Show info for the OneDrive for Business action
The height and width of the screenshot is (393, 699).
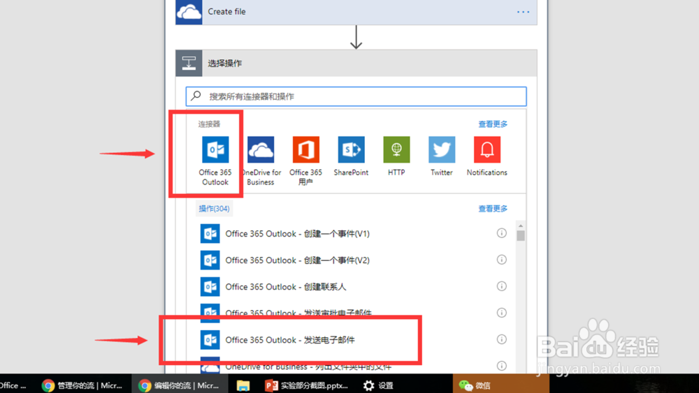pyautogui.click(x=501, y=366)
